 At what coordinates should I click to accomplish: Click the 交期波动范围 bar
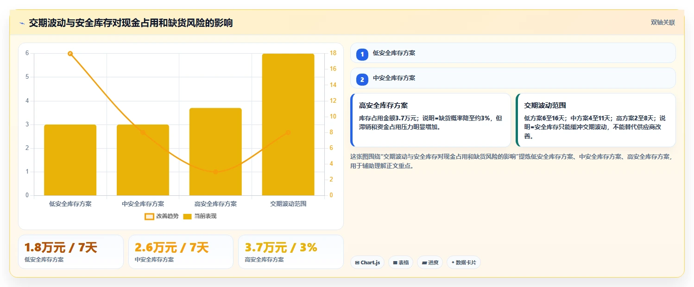pos(288,125)
